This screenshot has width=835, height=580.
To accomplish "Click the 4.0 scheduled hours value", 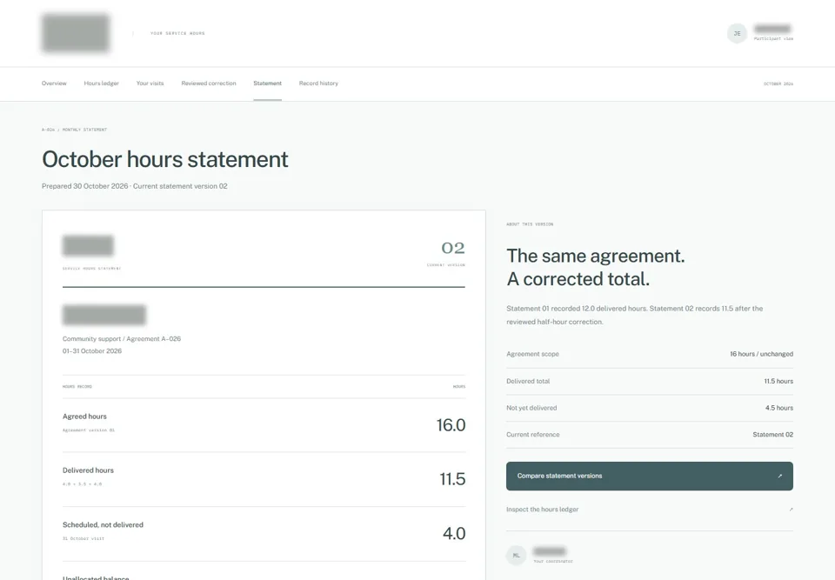I will pos(454,534).
